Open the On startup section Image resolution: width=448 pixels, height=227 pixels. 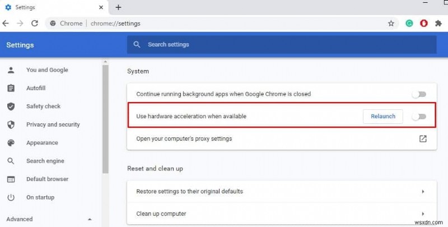(40, 197)
